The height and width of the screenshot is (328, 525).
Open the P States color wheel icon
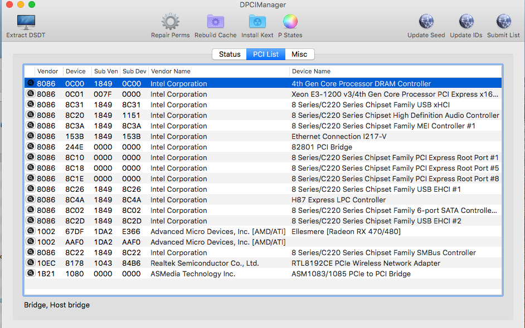[x=290, y=22]
